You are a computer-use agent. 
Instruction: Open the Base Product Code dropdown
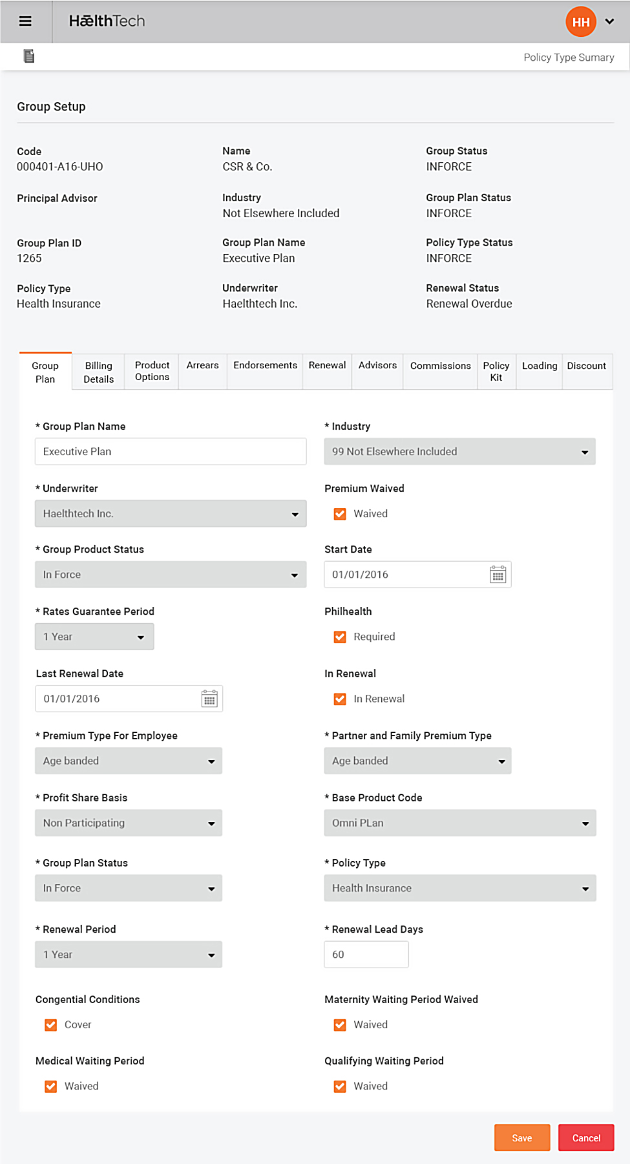[x=459, y=823]
